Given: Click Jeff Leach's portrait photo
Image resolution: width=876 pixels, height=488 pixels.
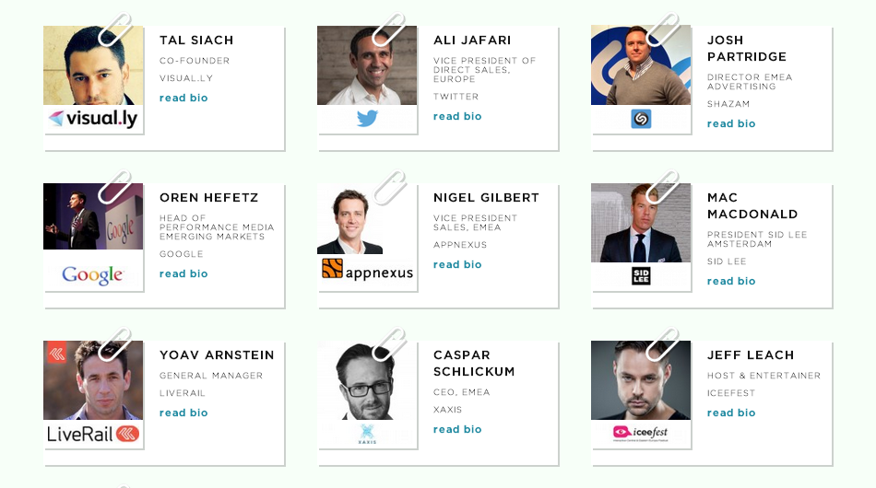Looking at the screenshot, I should pyautogui.click(x=641, y=380).
